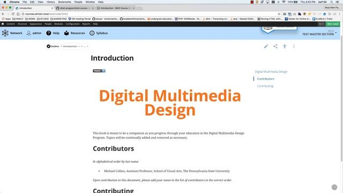Click the Michael Collins contributor line
The image size is (343, 193).
[x=167, y=171]
